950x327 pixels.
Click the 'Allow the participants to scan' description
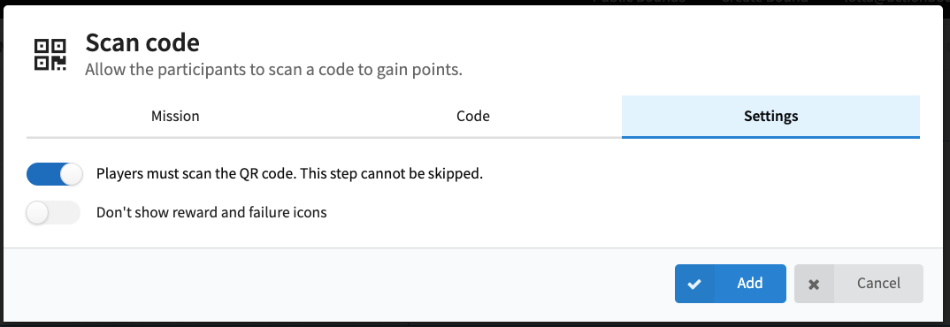click(x=273, y=70)
